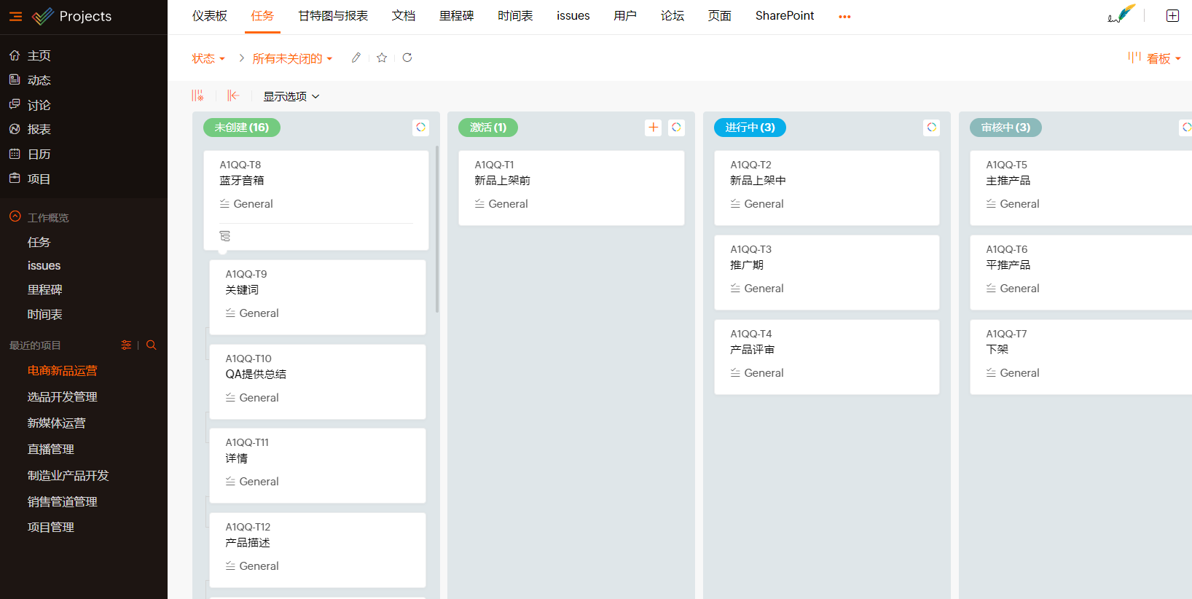
Task: Click the pencil edit view icon
Action: click(356, 58)
